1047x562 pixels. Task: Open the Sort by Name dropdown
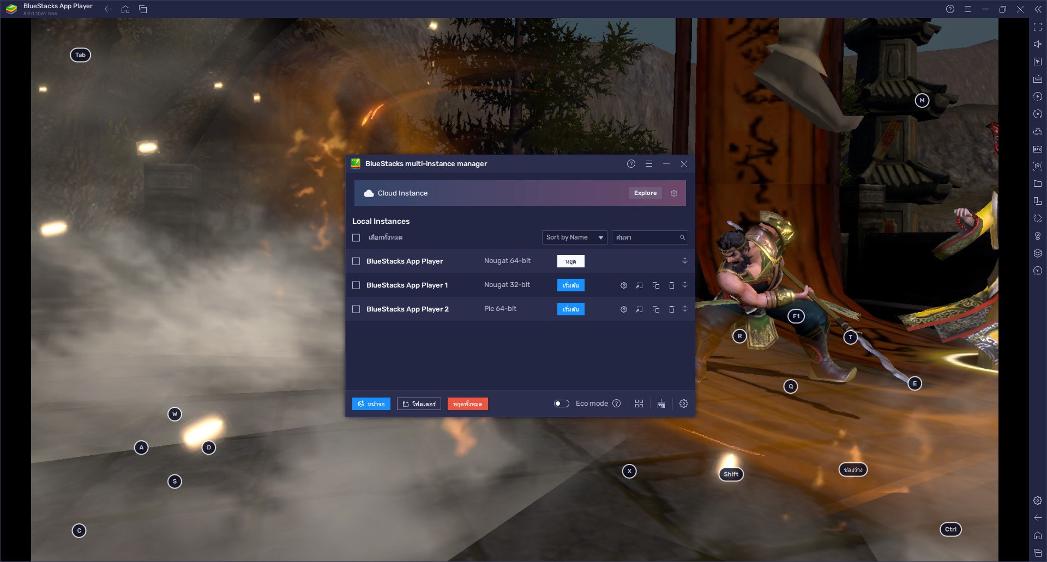pyautogui.click(x=574, y=237)
